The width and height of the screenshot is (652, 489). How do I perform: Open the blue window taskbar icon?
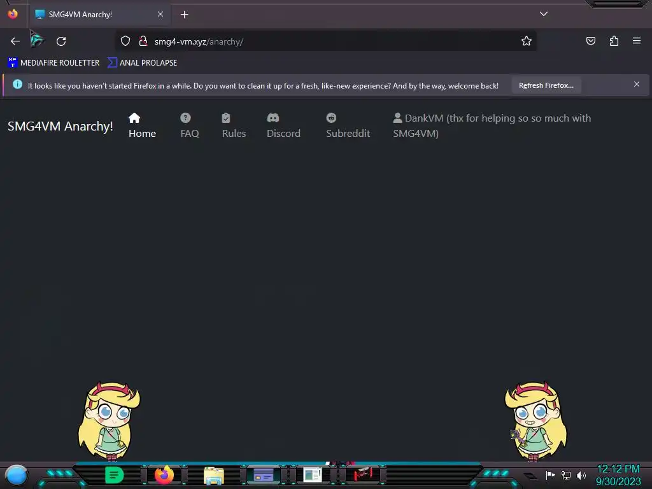tap(263, 475)
